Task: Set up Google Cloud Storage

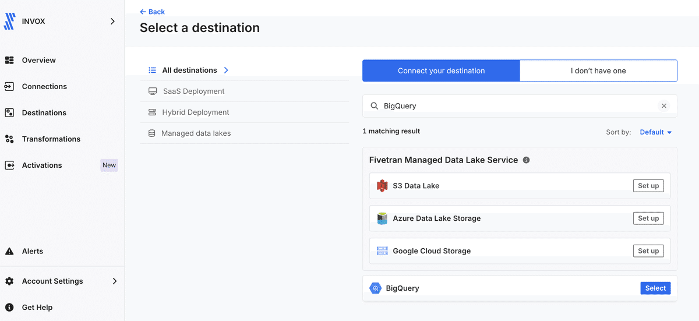Action: click(x=648, y=251)
